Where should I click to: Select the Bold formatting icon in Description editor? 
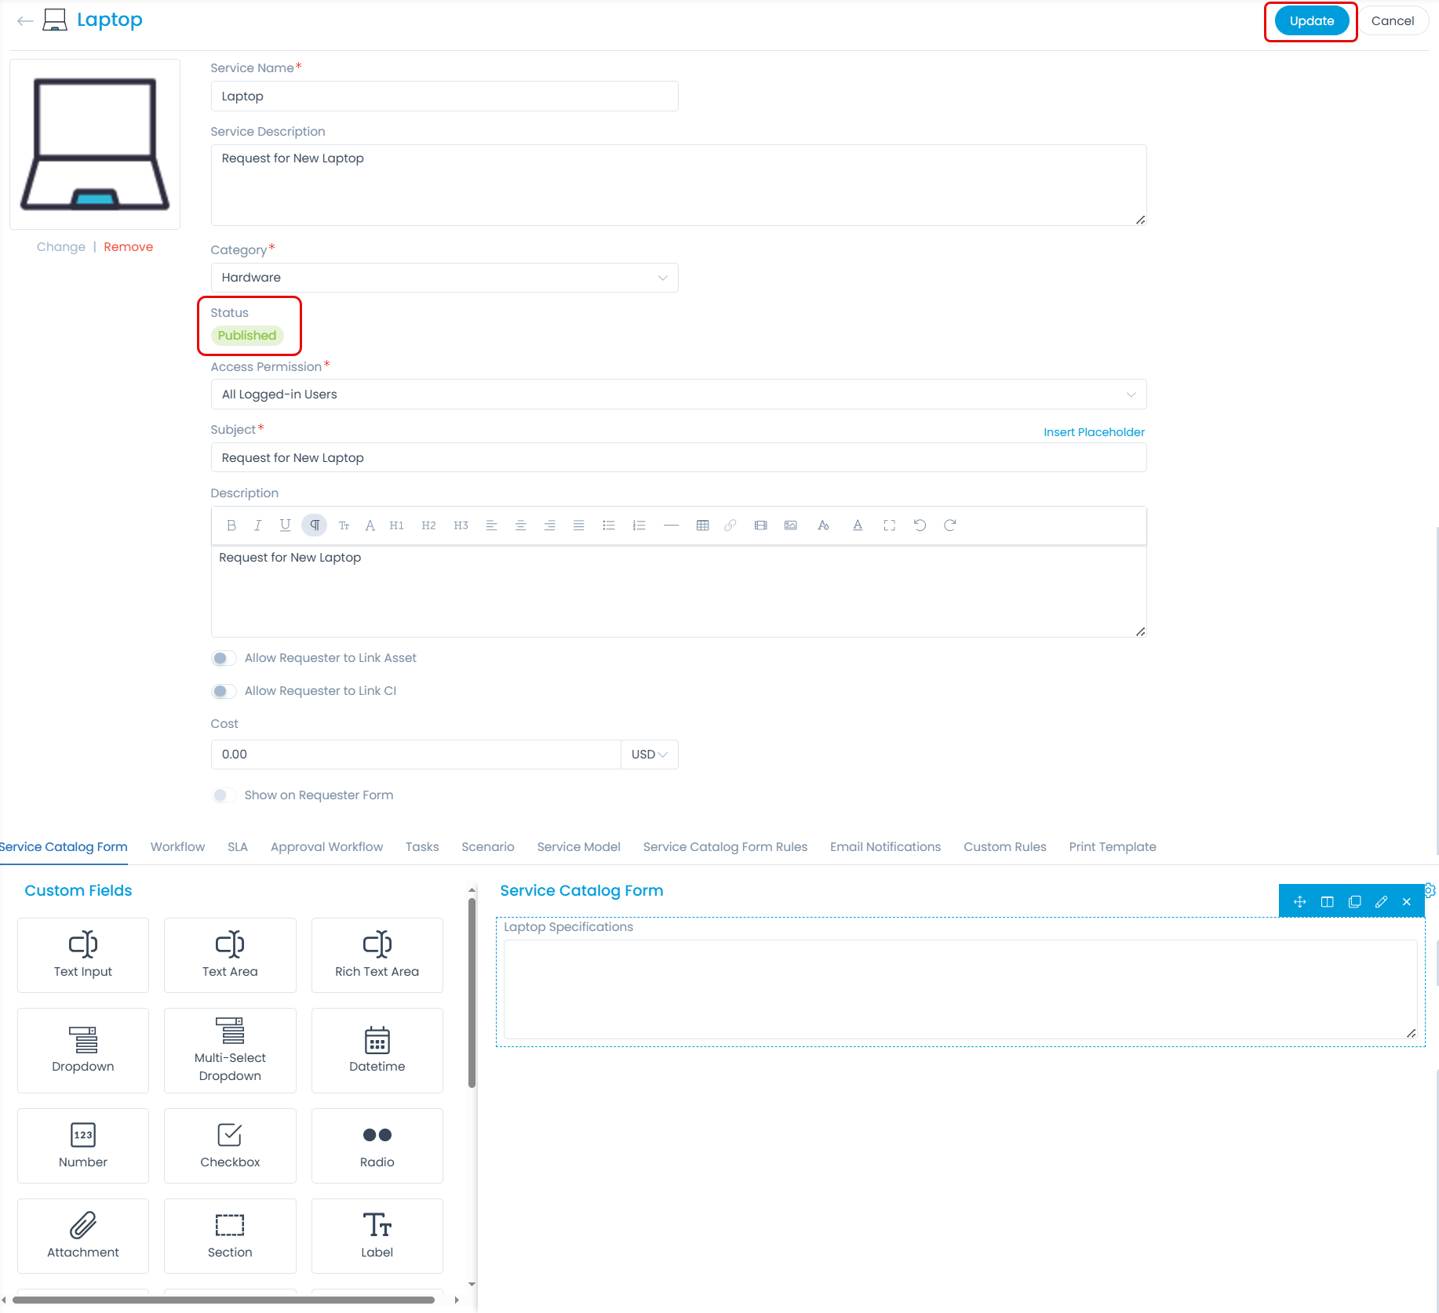[231, 526]
